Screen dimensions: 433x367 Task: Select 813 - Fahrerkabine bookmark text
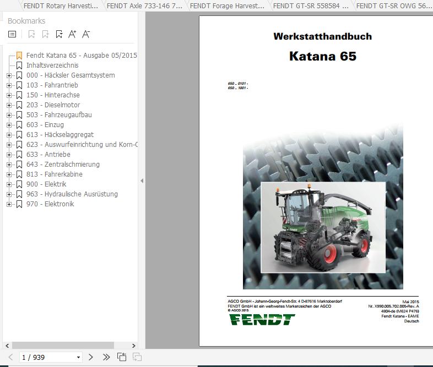coord(55,174)
